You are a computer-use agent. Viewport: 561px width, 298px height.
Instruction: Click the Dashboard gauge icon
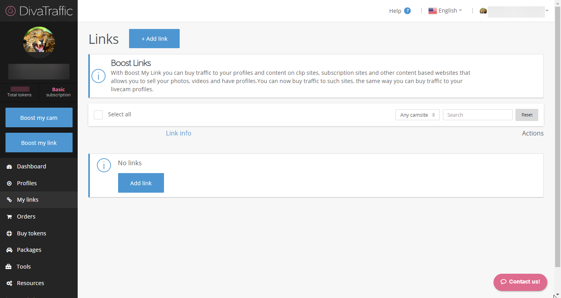9,167
